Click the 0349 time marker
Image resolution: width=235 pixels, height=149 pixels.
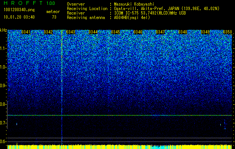pos(205,32)
